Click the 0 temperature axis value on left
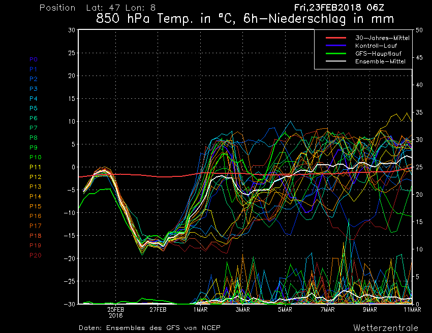432x333 pixels. coord(73,167)
